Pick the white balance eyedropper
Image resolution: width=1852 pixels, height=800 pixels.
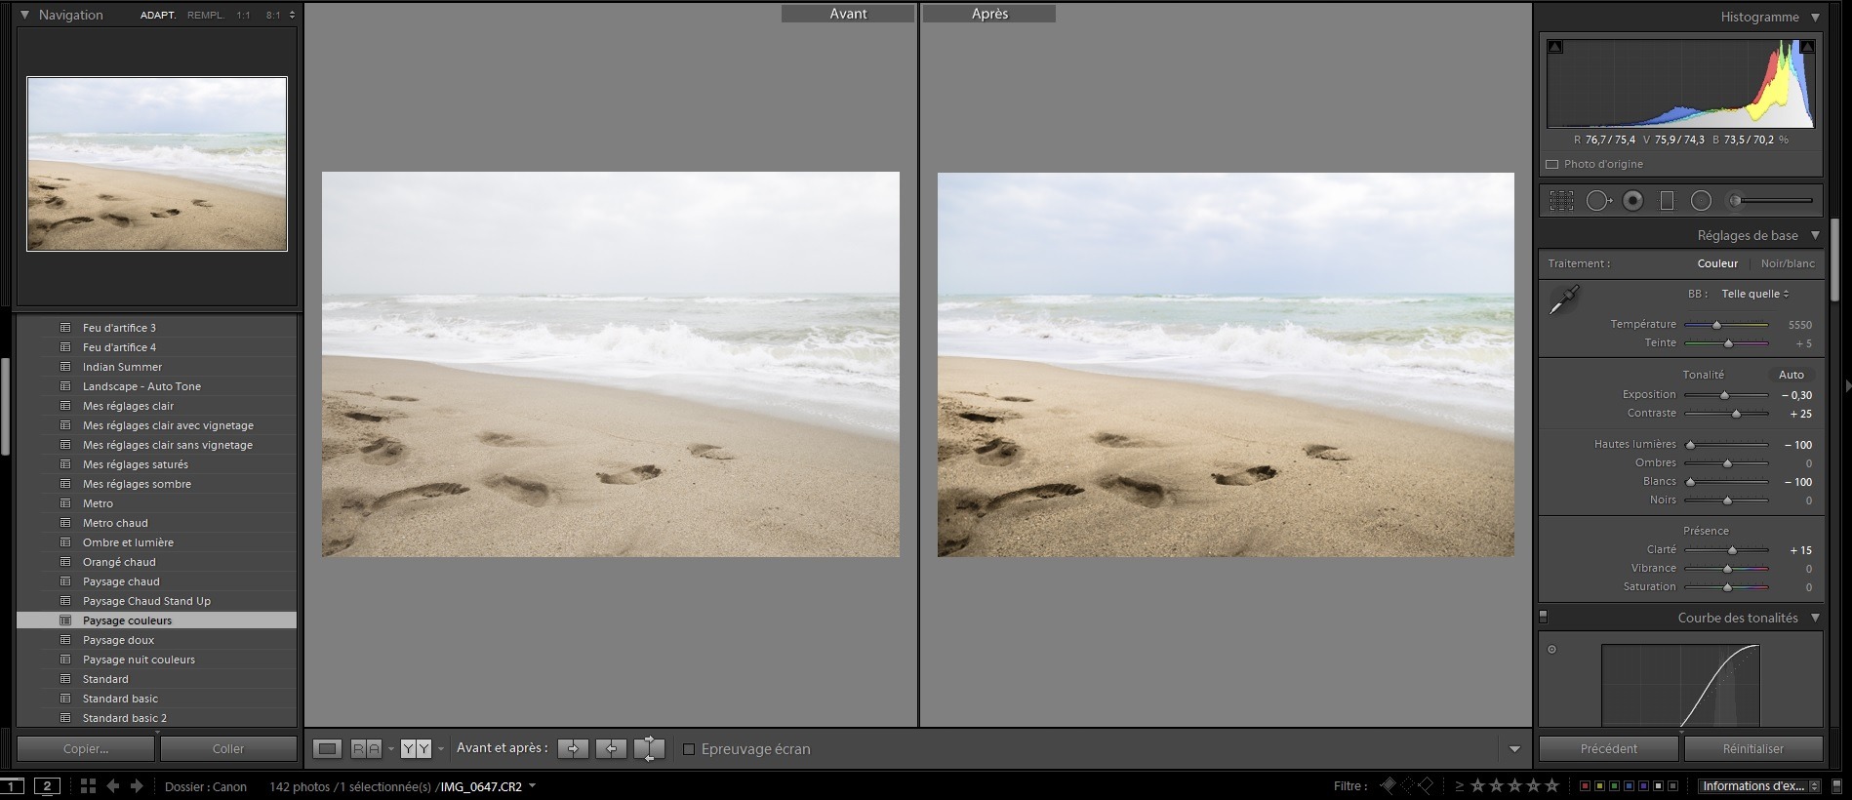click(1564, 300)
